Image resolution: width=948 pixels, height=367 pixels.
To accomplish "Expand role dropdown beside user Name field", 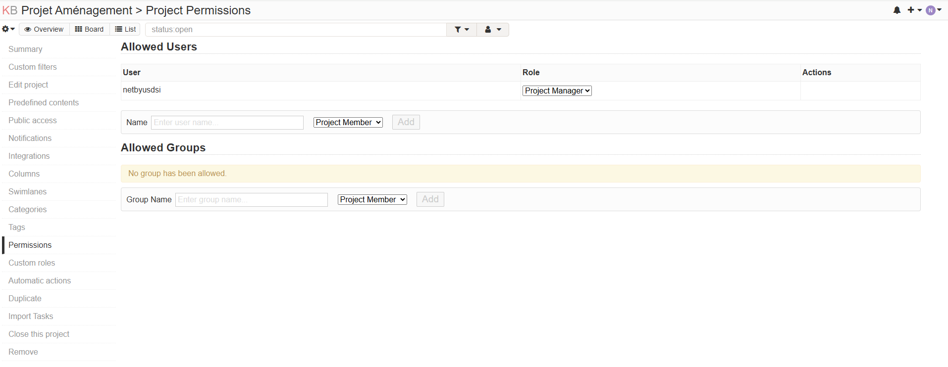I will (348, 123).
